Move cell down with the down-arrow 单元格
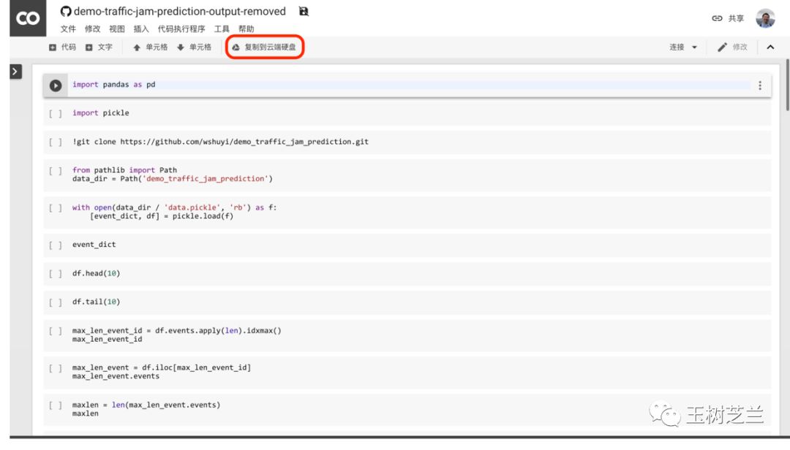The image size is (790, 450). pos(194,47)
